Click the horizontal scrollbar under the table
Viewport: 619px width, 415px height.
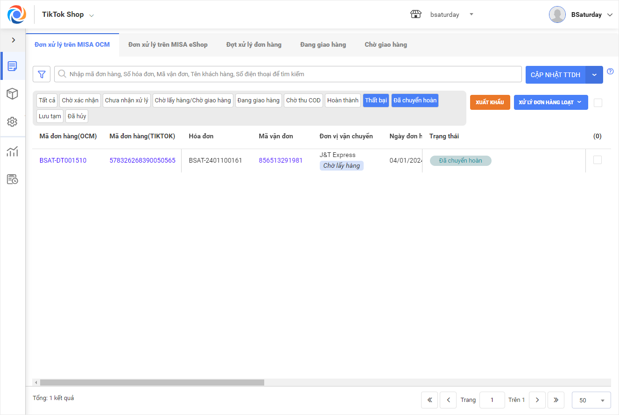(152, 382)
